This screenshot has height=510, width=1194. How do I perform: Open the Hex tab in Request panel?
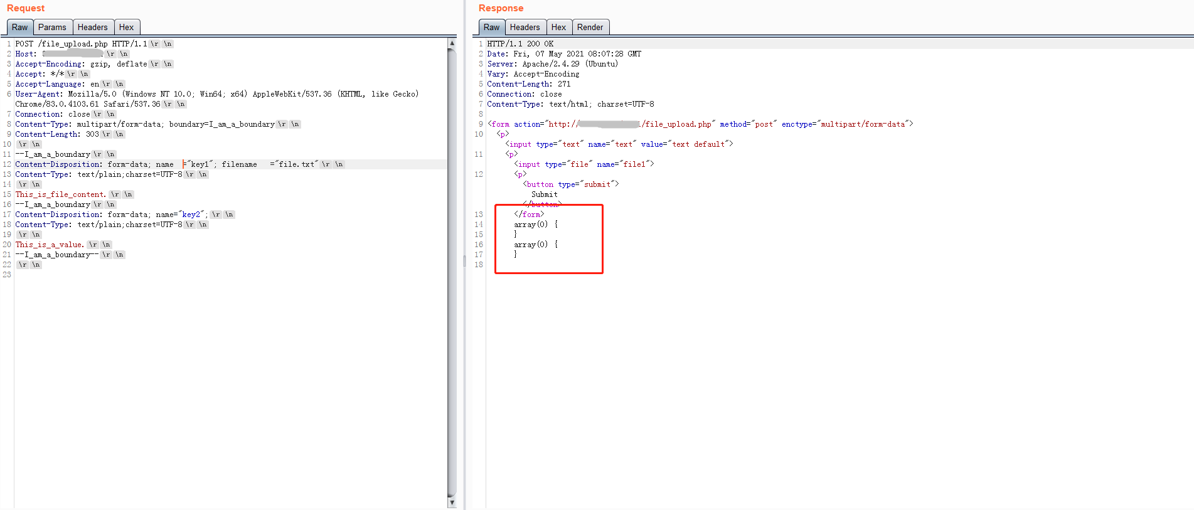pyautogui.click(x=126, y=27)
